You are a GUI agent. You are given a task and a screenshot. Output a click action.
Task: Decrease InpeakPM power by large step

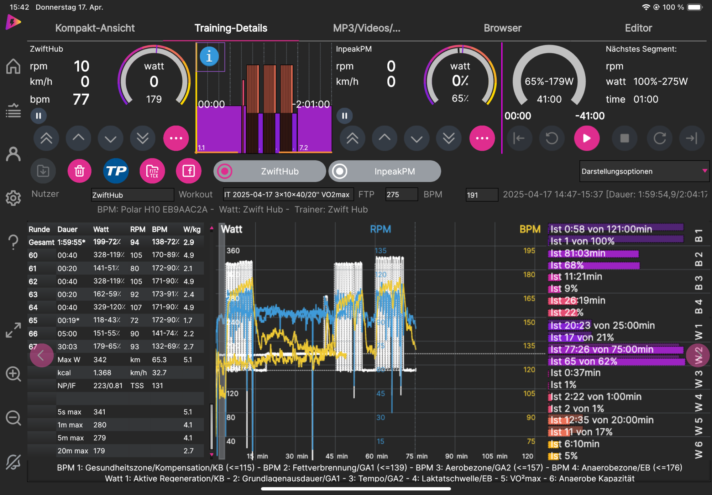point(449,138)
